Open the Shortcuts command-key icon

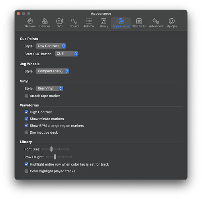(139, 21)
